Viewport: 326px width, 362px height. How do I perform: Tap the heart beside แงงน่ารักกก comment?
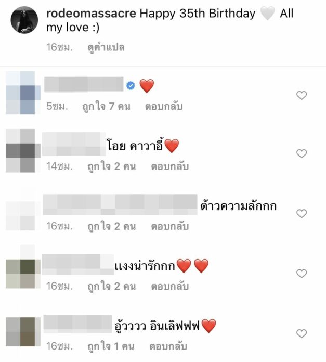(x=302, y=274)
